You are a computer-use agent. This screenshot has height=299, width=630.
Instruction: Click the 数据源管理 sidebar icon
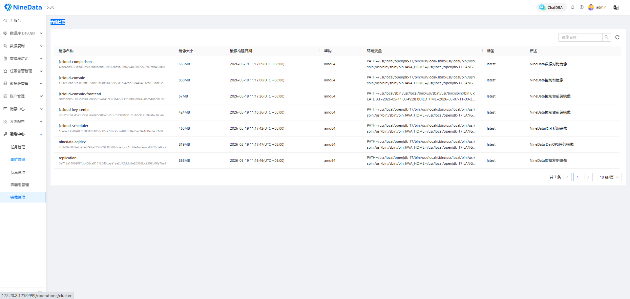coord(5,84)
